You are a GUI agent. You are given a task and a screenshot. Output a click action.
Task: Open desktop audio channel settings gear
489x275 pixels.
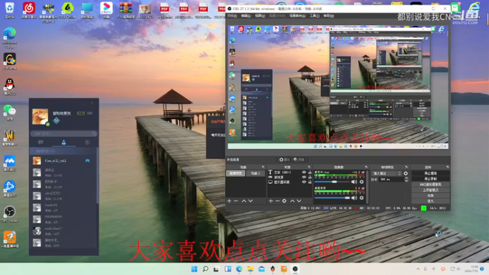pos(362,197)
